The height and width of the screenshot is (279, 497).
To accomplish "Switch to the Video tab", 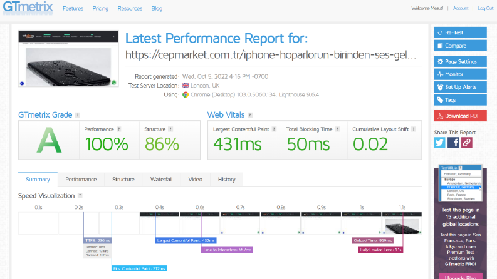I will click(x=196, y=180).
